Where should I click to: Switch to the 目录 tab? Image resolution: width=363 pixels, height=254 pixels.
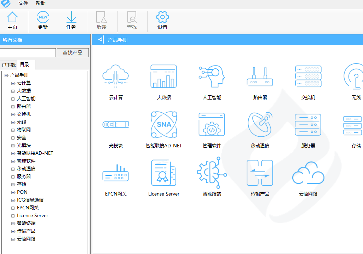(26, 65)
